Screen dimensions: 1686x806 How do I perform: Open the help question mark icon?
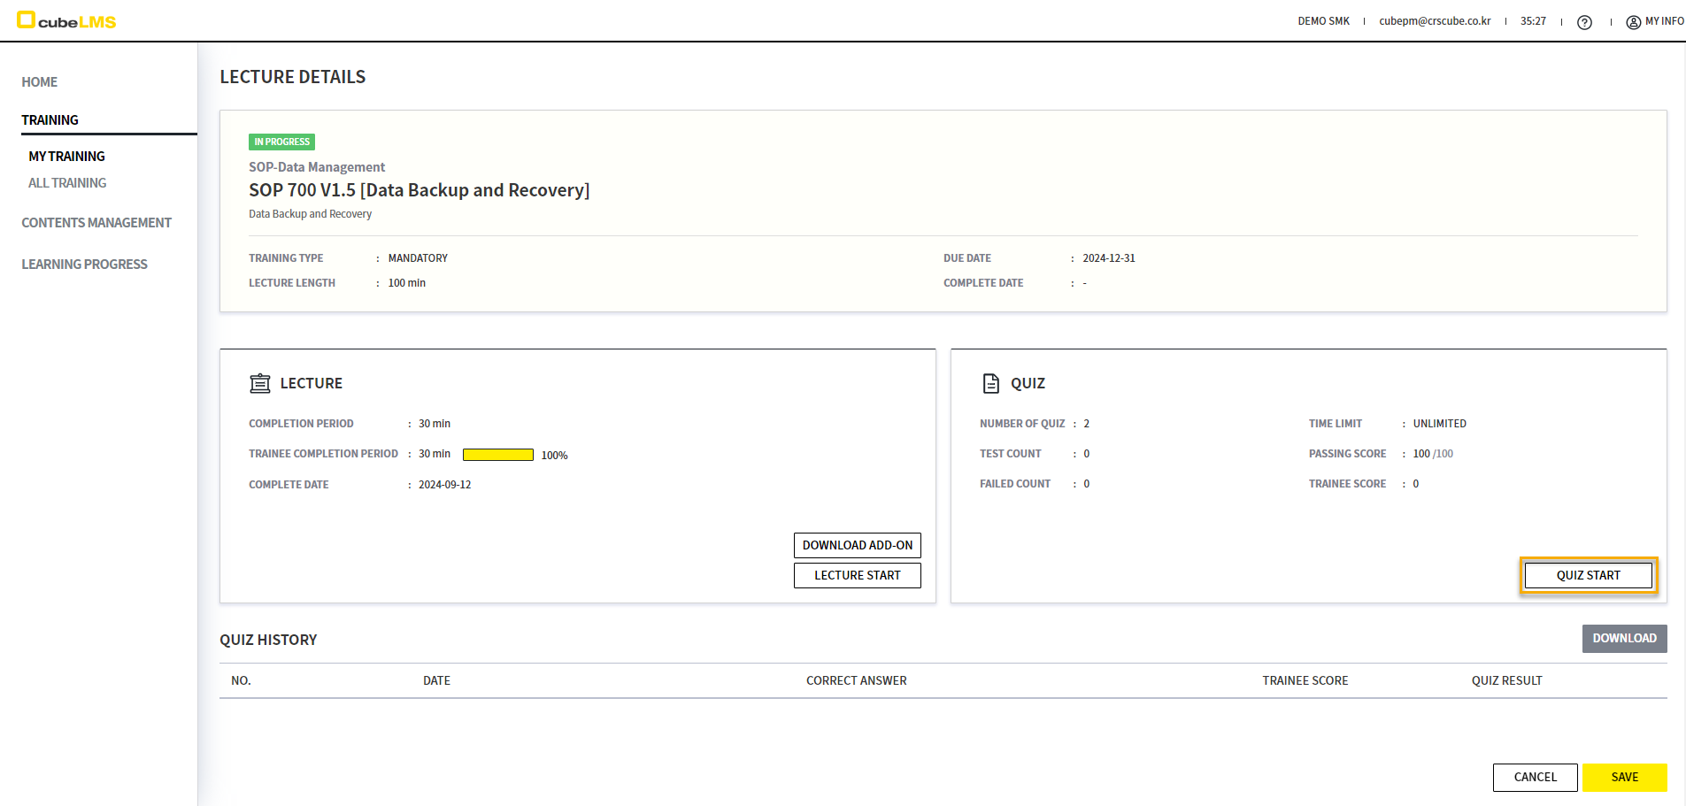(1584, 22)
